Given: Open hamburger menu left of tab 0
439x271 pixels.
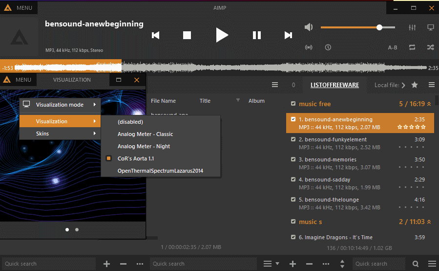Looking at the screenshot, I should pyautogui.click(x=275, y=85).
